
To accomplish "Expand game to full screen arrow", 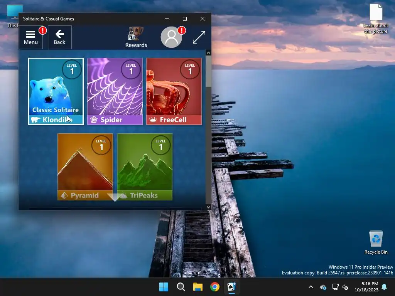I will [x=199, y=37].
